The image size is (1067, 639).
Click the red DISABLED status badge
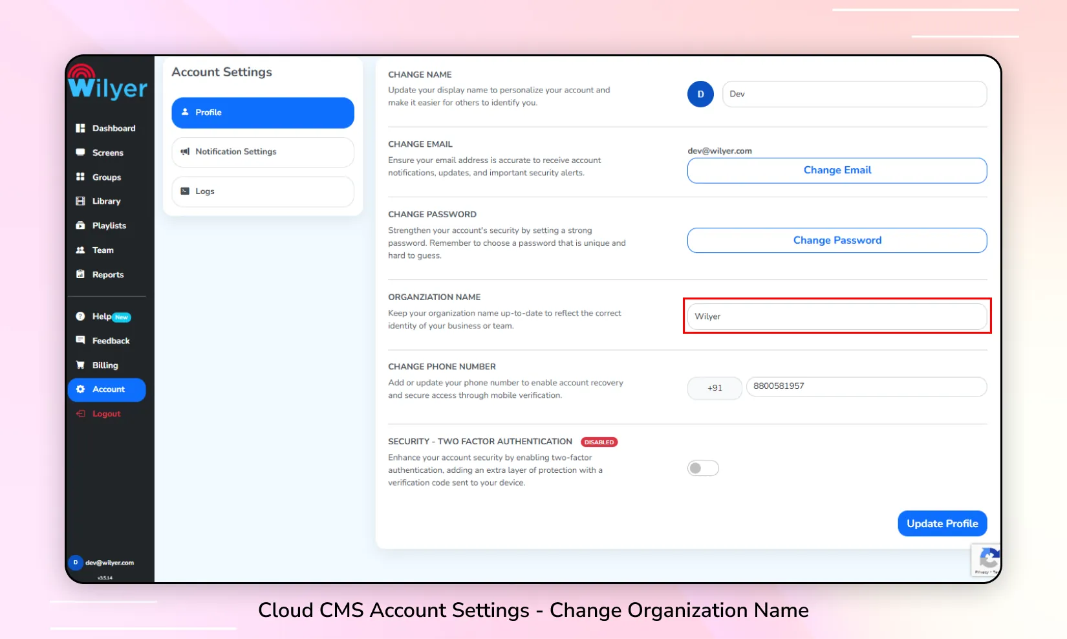tap(599, 442)
